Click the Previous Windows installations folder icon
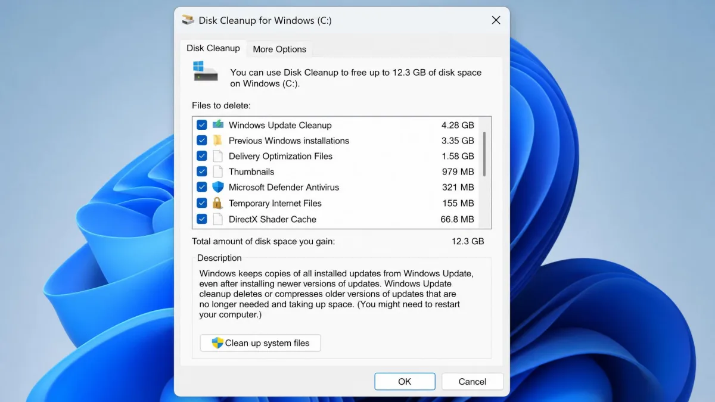Viewport: 715px width, 402px height. (218, 141)
